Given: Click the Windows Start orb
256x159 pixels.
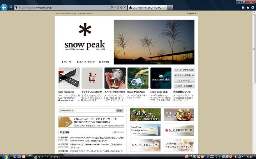Looking at the screenshot, I should pyautogui.click(x=5, y=156).
